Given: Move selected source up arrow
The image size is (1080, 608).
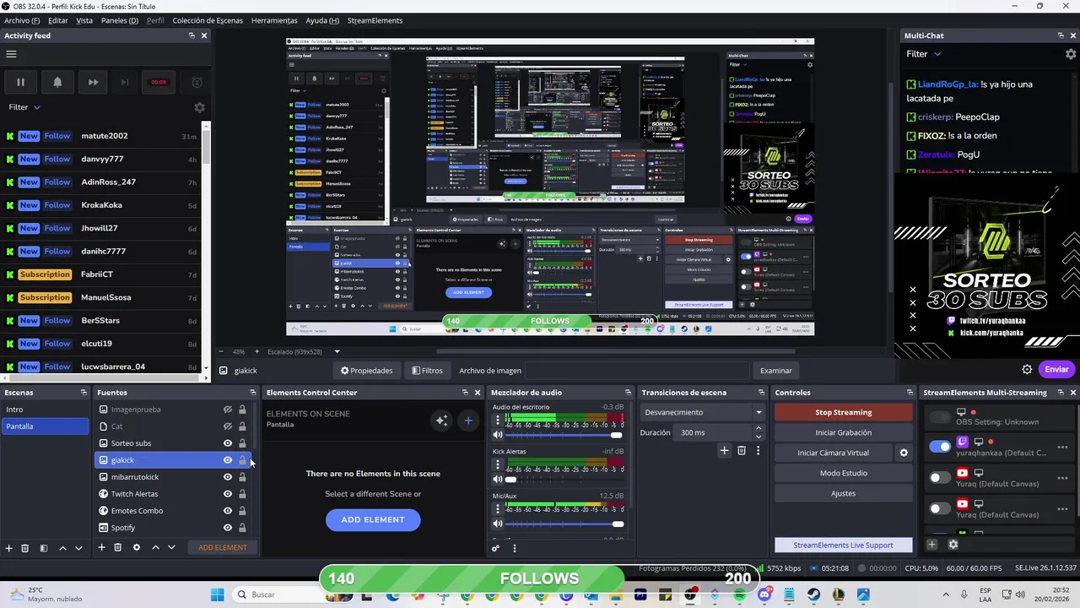Looking at the screenshot, I should (155, 547).
